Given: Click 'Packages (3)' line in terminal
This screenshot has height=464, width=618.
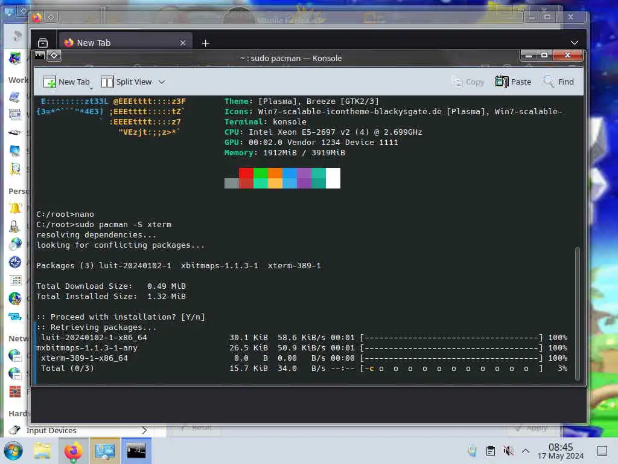Looking at the screenshot, I should click(179, 266).
